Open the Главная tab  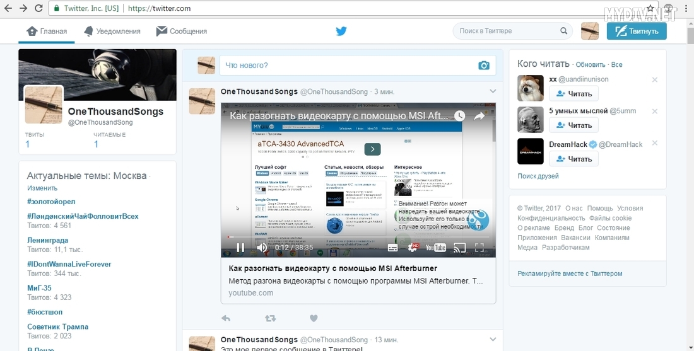(x=47, y=31)
